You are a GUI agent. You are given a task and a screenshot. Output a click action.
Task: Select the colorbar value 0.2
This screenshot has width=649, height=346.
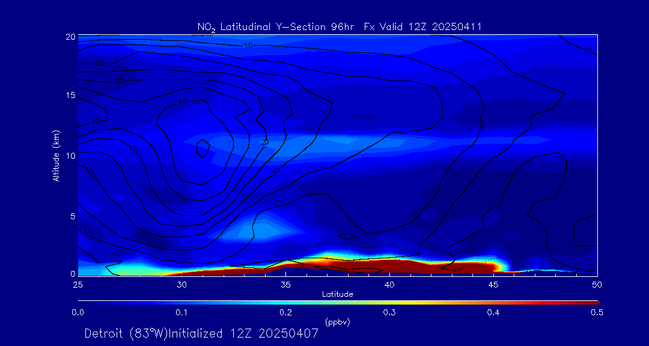tap(285, 313)
